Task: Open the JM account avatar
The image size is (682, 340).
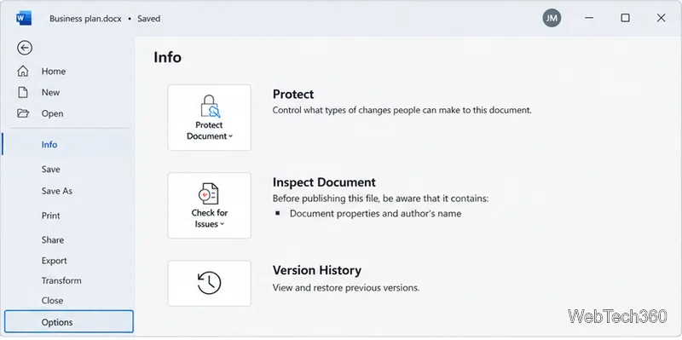Action: coord(552,18)
